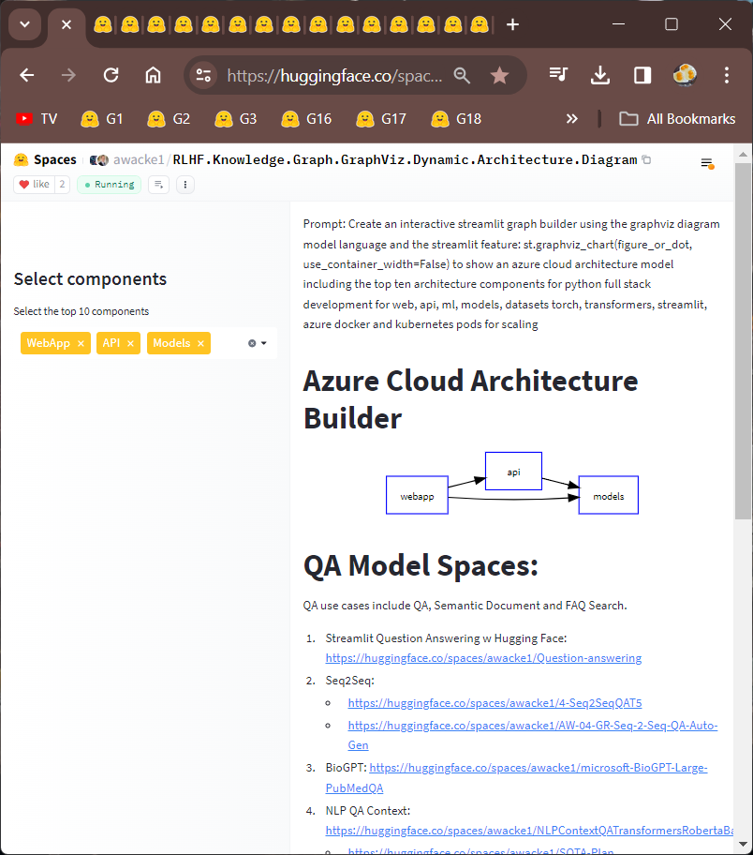753x855 pixels.
Task: Open the Question-answering Space link
Action: click(483, 658)
